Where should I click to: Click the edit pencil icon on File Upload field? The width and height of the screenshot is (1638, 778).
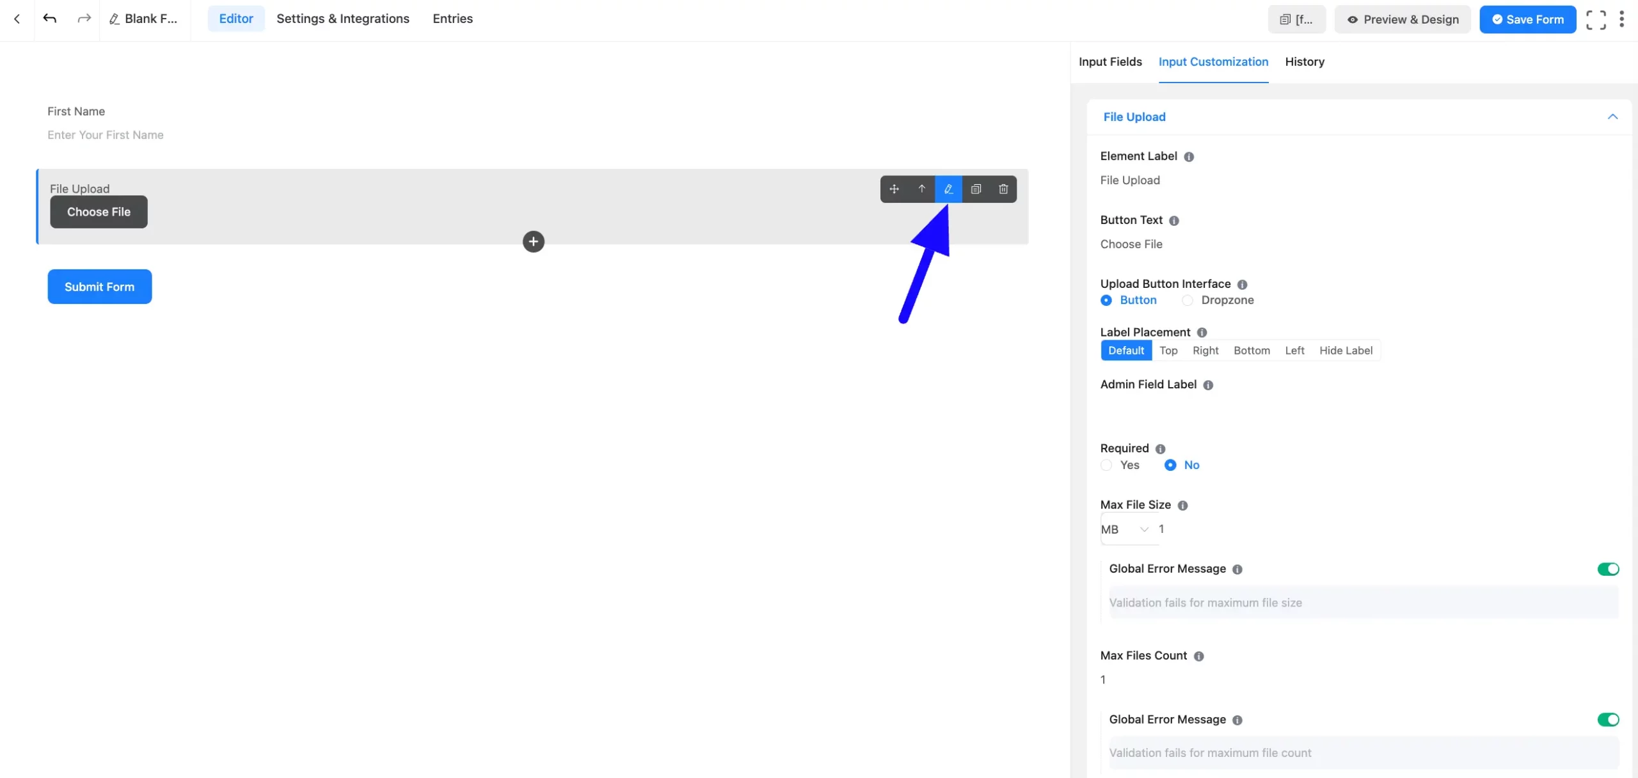tap(948, 189)
